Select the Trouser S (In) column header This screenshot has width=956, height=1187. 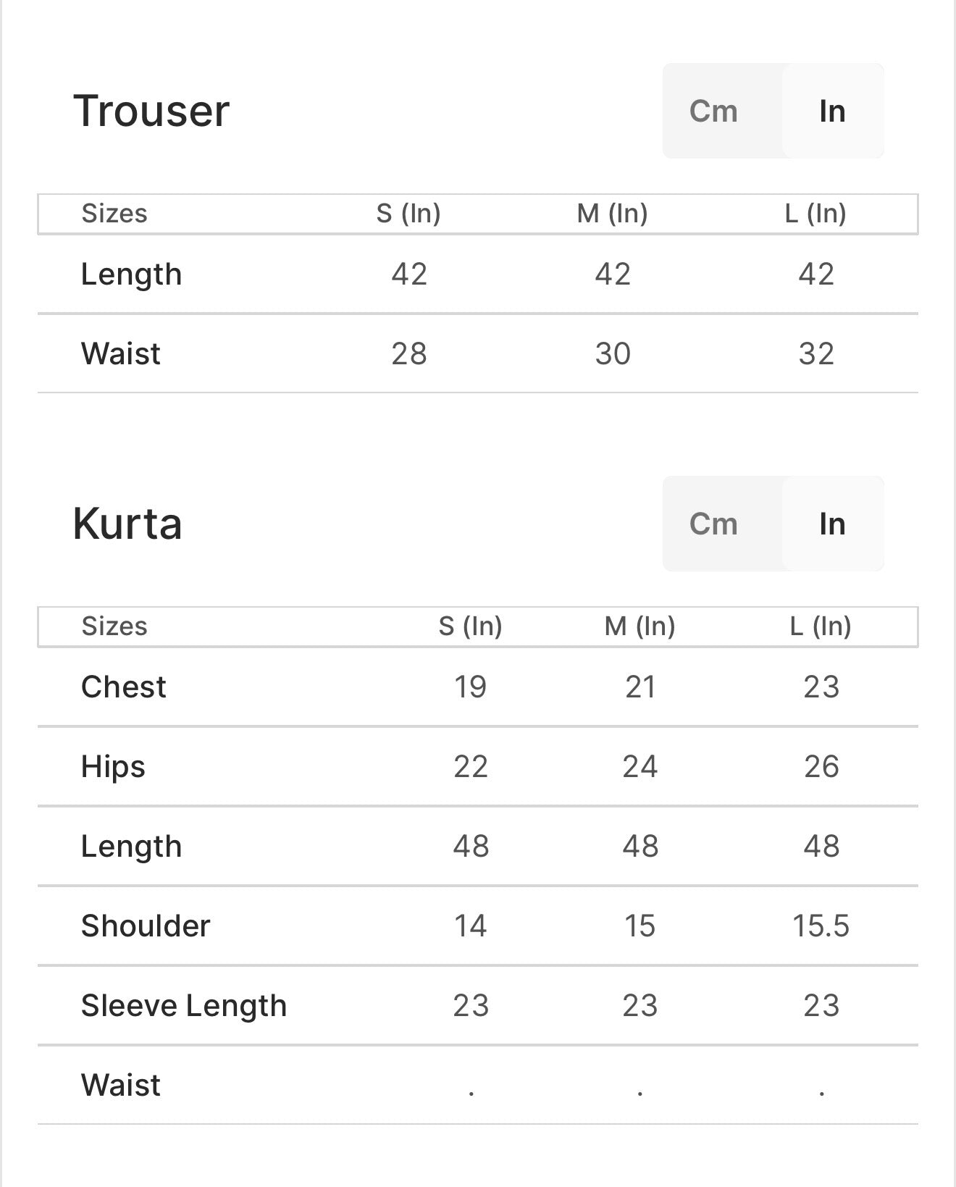coord(408,214)
